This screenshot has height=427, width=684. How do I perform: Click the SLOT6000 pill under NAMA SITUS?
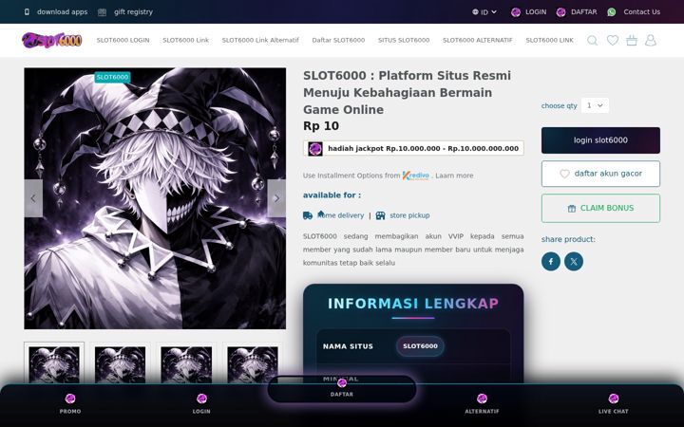pyautogui.click(x=420, y=346)
